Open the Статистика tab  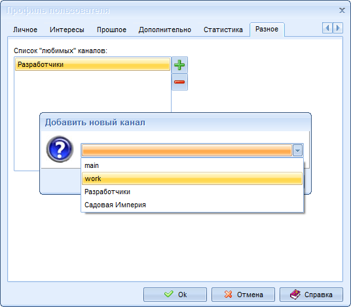click(x=223, y=30)
